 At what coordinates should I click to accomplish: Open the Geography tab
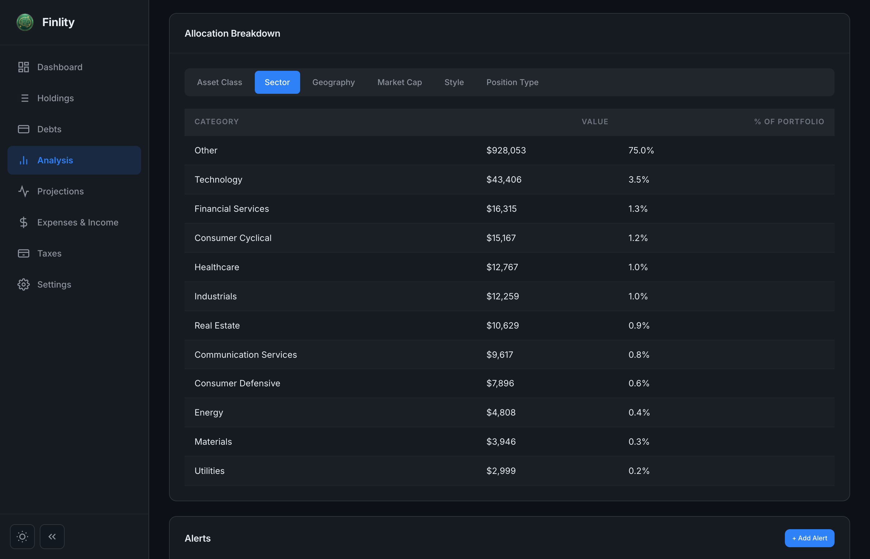click(333, 82)
